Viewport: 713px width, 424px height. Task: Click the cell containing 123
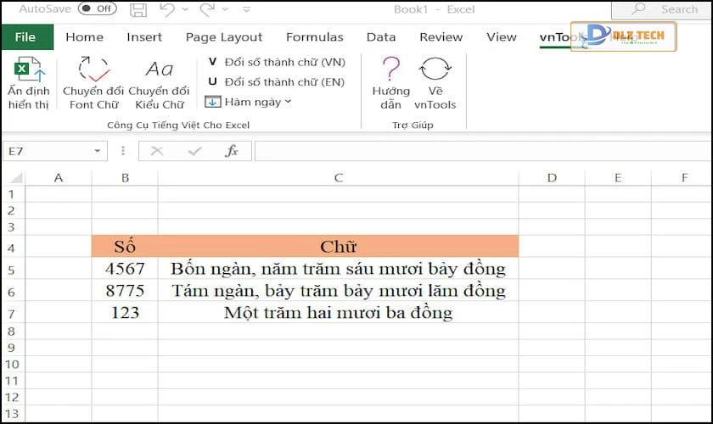click(125, 313)
